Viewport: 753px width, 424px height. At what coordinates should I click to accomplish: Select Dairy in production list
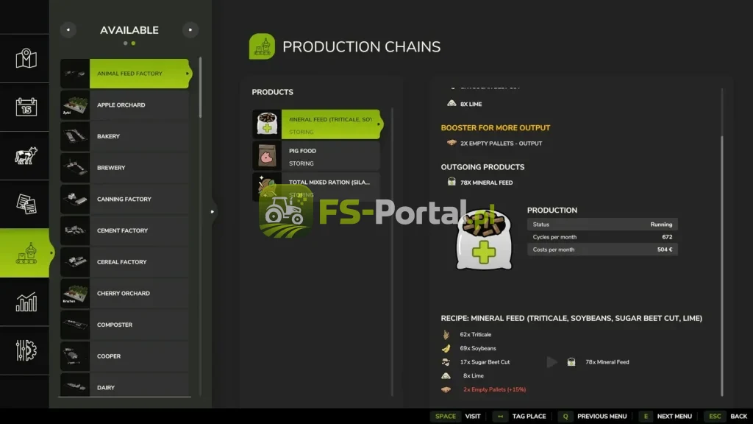[125, 386]
